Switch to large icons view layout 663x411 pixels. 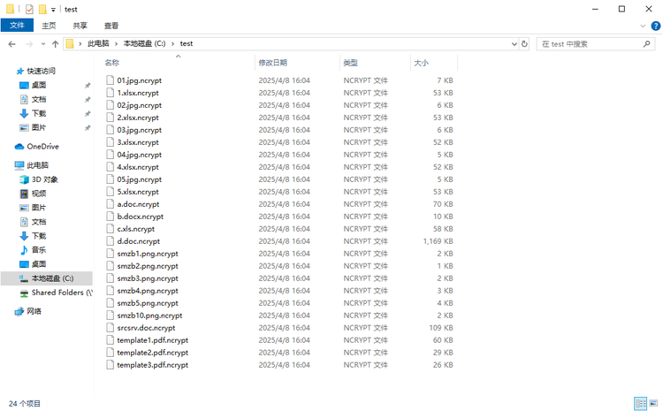coord(653,403)
